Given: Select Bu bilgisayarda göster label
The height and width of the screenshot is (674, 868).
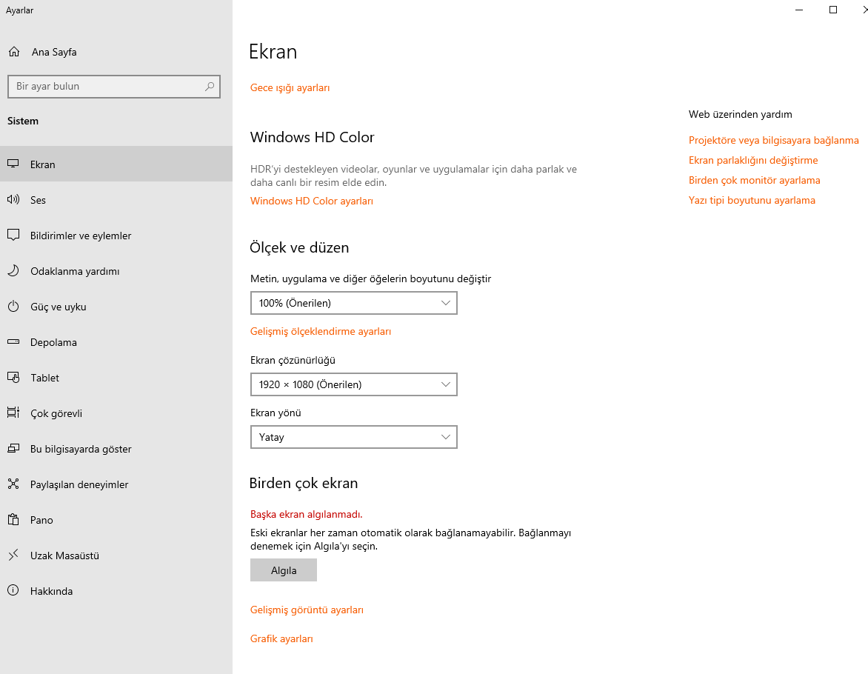Looking at the screenshot, I should point(81,449).
